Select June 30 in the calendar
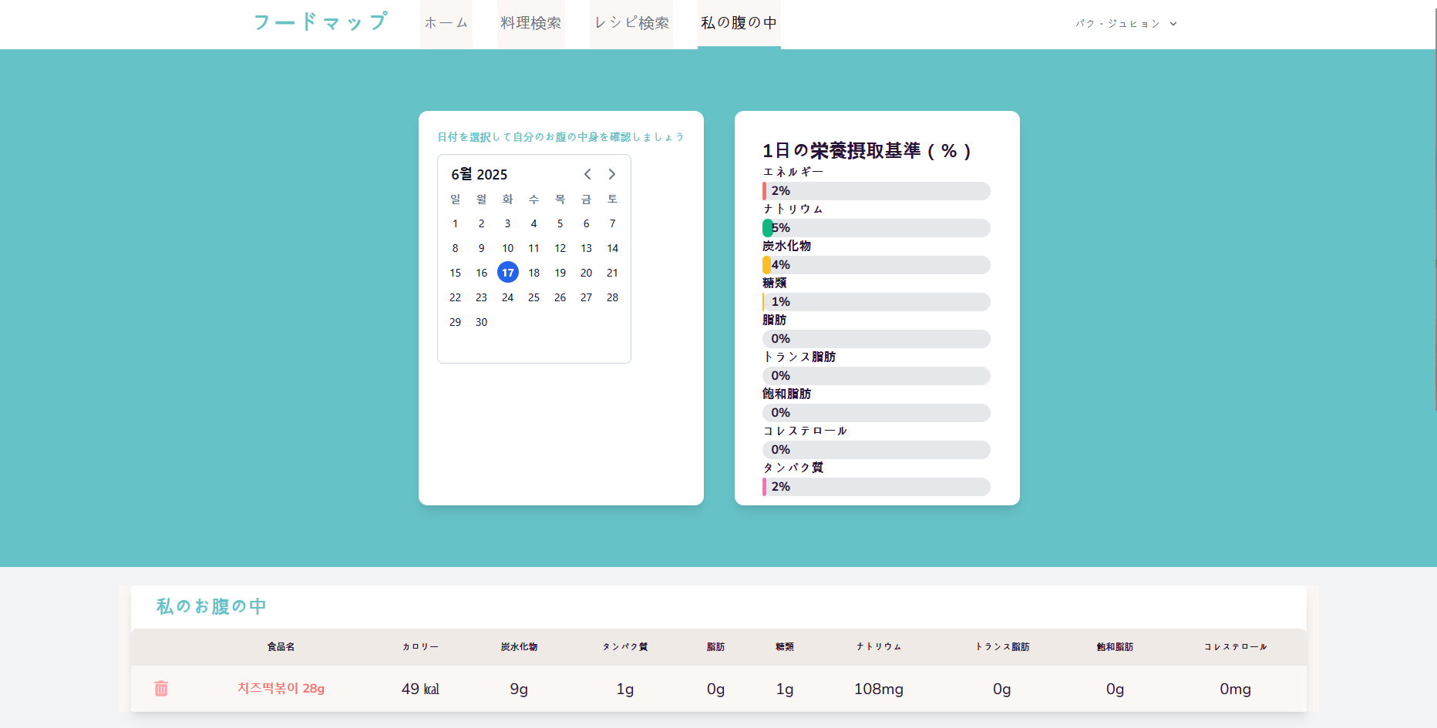 pos(482,322)
